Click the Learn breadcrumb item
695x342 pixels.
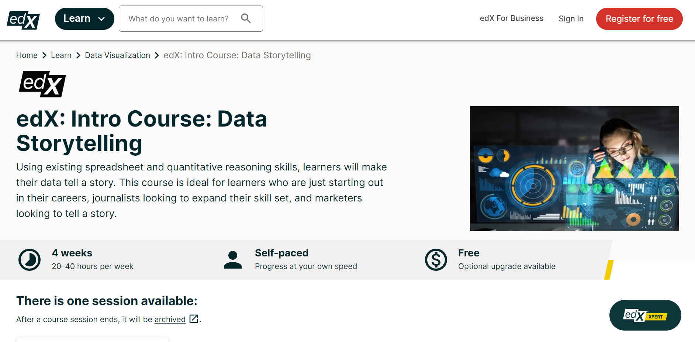61,55
